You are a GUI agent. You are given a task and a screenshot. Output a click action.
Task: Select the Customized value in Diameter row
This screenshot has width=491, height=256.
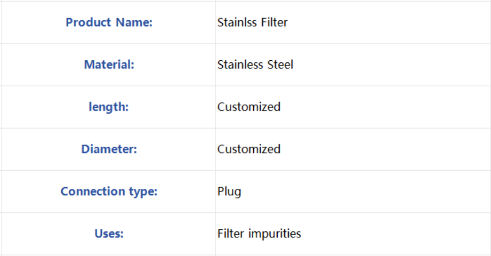click(x=249, y=149)
